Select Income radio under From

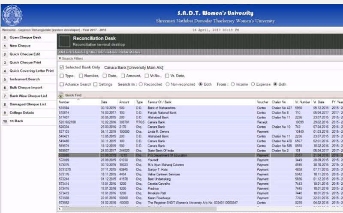(233, 84)
